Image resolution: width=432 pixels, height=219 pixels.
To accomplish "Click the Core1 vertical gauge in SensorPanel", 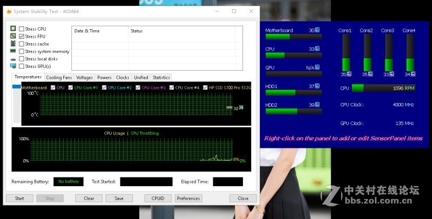I will [346, 52].
